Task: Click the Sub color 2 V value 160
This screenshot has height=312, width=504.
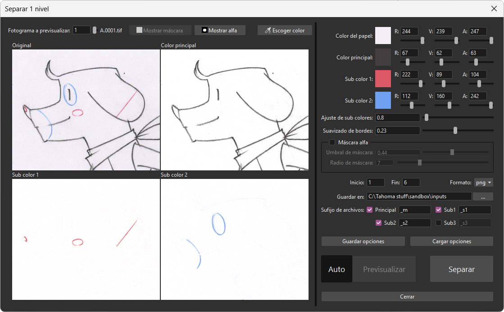Action: coord(444,96)
